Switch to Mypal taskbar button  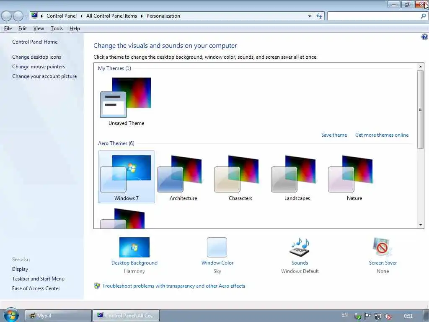[x=58, y=316]
